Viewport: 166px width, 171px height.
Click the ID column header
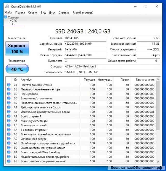click(16, 80)
